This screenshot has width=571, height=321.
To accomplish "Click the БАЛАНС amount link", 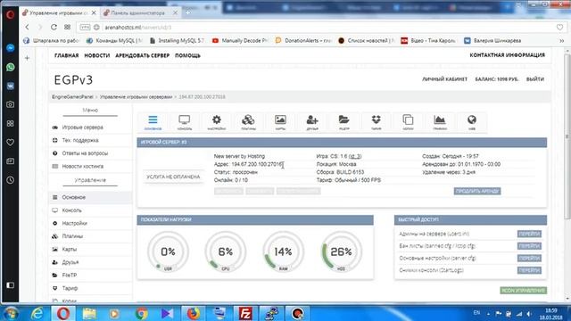I will [x=497, y=79].
